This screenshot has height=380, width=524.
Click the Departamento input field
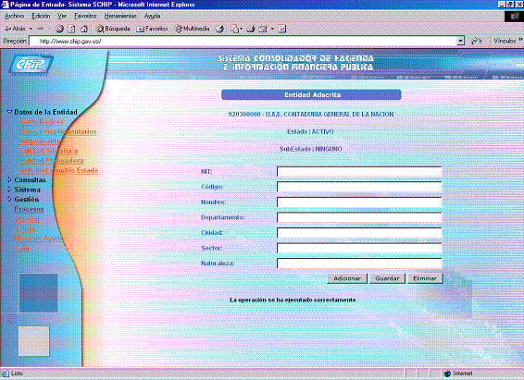359,217
